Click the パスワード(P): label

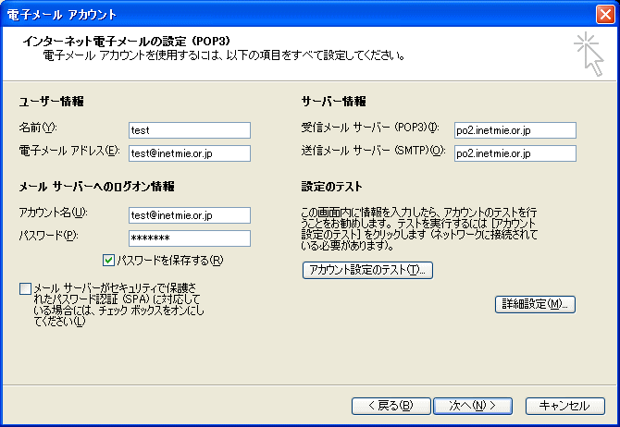[49, 236]
